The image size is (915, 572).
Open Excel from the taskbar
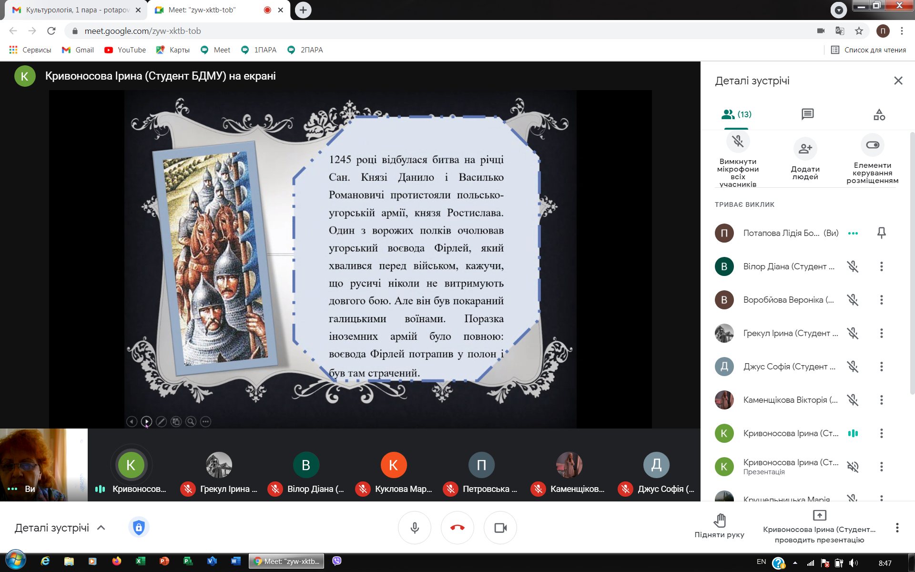pos(140,561)
